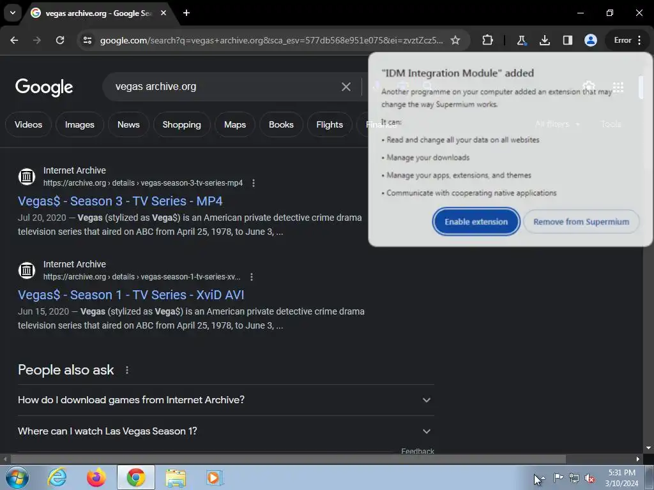Screen dimensions: 654x490
Task: Open the tab search dropdown arrow
Action: pos(13,13)
